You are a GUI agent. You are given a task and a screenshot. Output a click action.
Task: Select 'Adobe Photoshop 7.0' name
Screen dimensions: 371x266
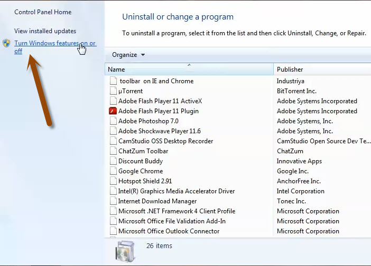click(149, 121)
